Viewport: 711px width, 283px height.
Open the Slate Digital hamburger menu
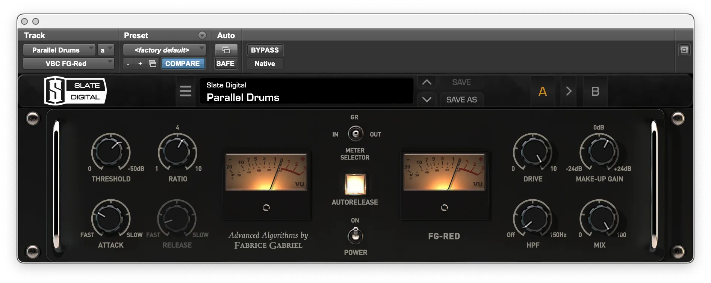tap(185, 91)
